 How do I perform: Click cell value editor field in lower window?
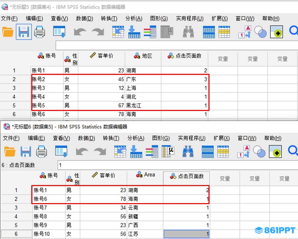pyautogui.click(x=178, y=165)
